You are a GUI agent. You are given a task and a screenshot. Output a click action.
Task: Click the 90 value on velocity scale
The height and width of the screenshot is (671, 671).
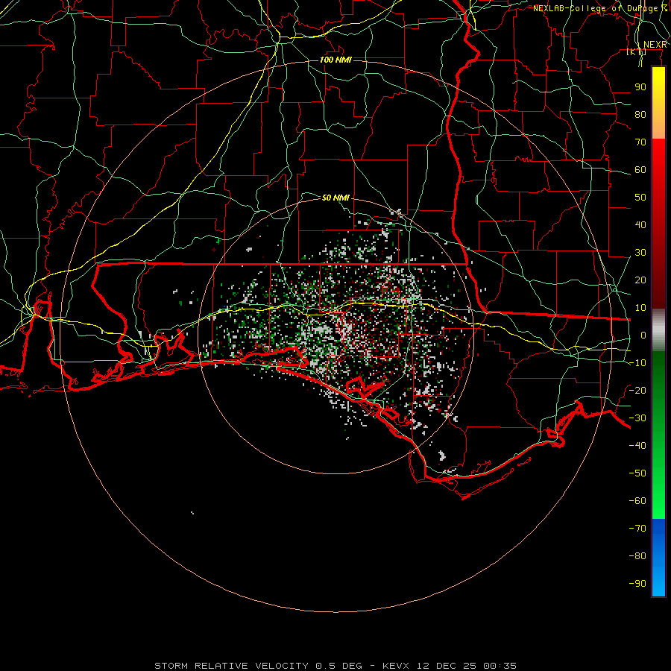click(640, 87)
